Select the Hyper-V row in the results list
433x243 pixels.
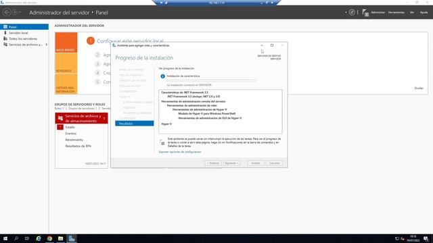point(166,124)
